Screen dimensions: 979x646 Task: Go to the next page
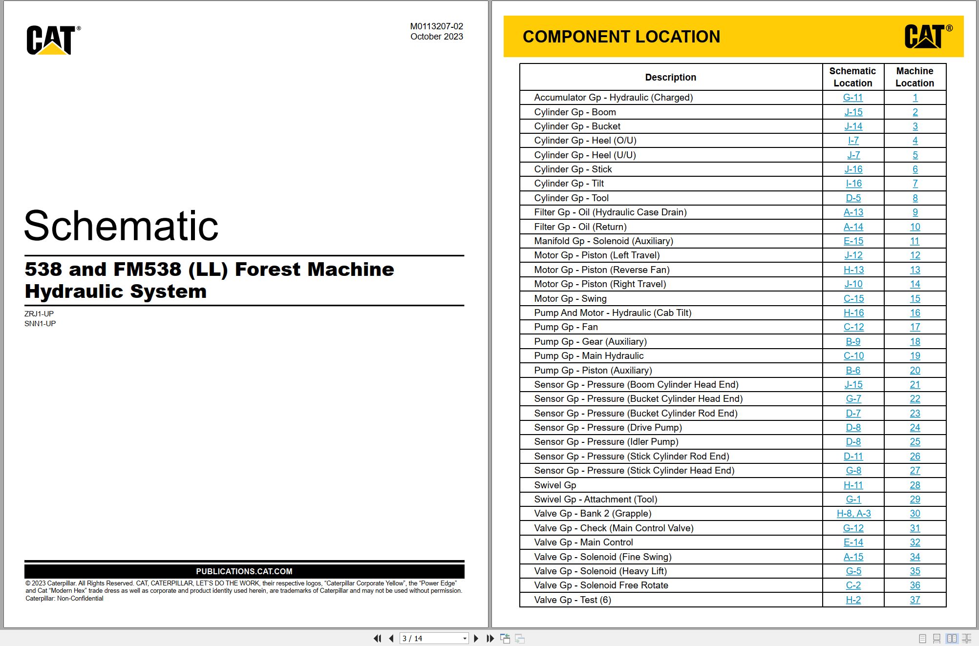click(x=476, y=638)
